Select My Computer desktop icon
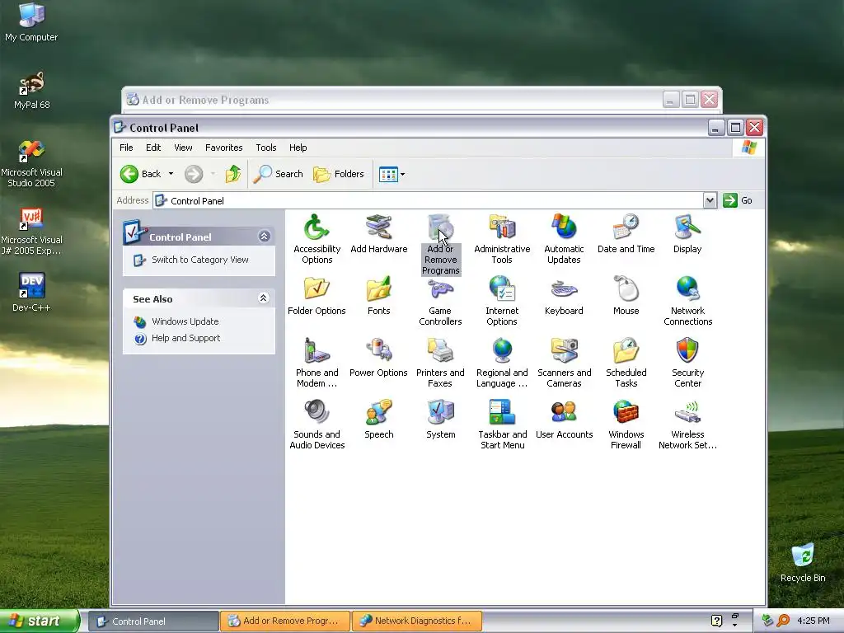This screenshot has width=844, height=633. pyautogui.click(x=31, y=22)
